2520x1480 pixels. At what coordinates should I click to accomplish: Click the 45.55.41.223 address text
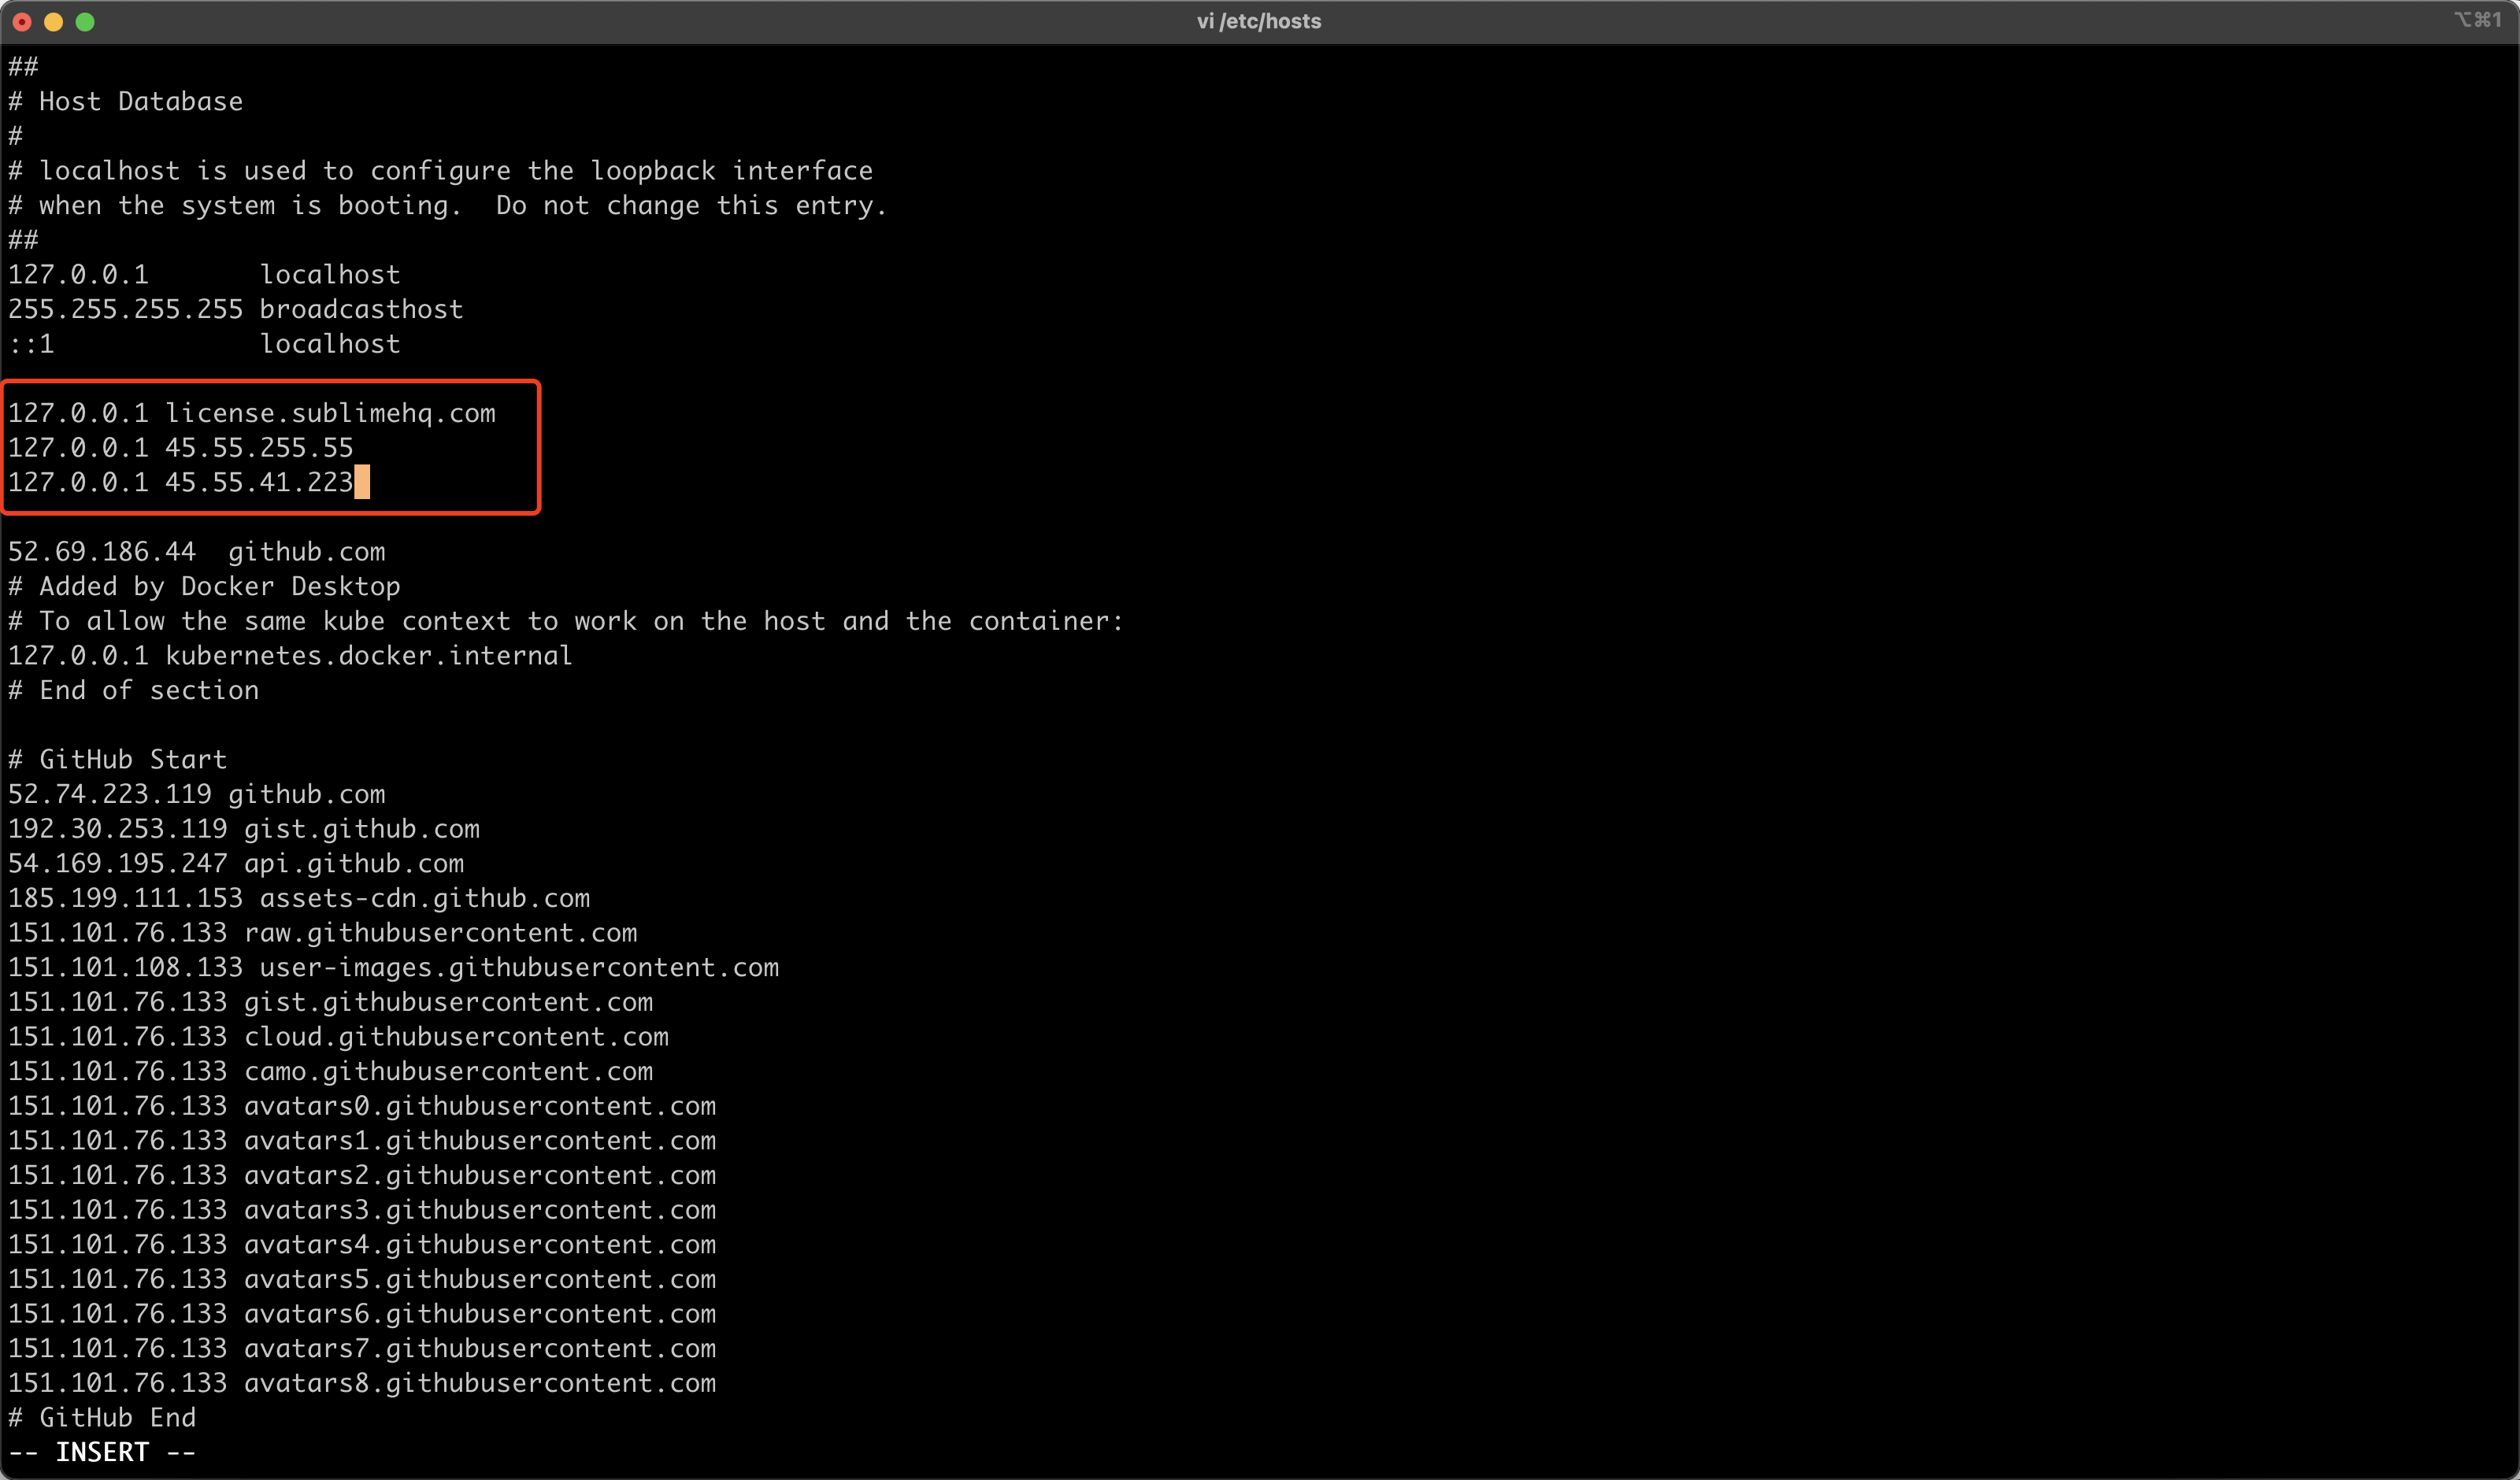click(x=258, y=482)
